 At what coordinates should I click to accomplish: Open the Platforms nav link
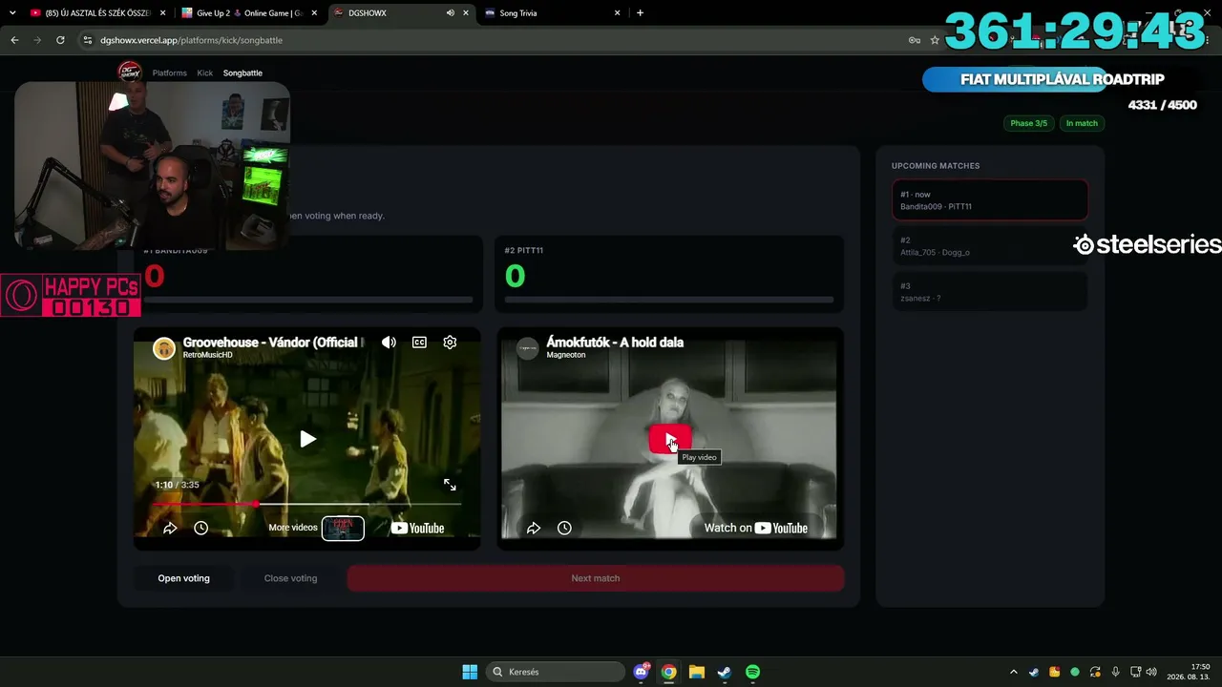pyautogui.click(x=170, y=73)
